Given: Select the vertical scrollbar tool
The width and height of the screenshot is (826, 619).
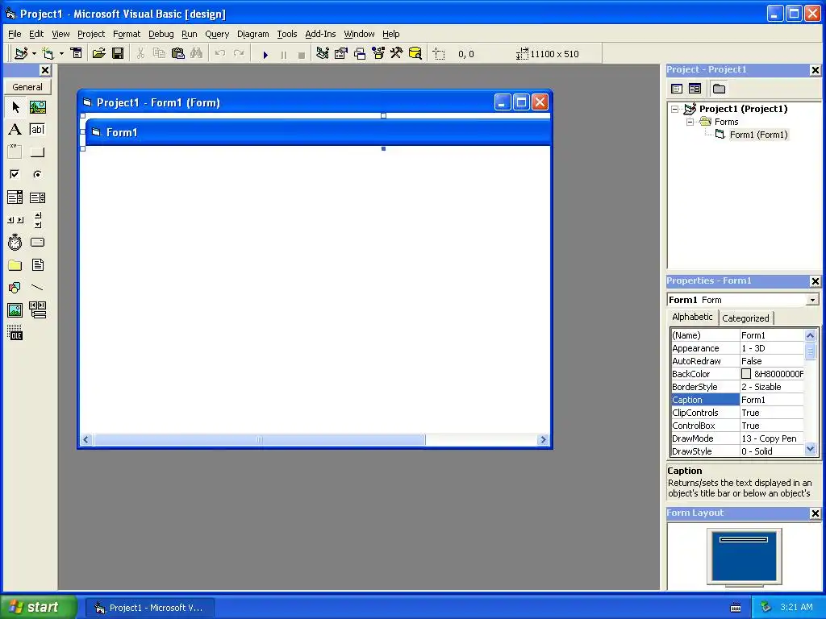Looking at the screenshot, I should point(37,220).
